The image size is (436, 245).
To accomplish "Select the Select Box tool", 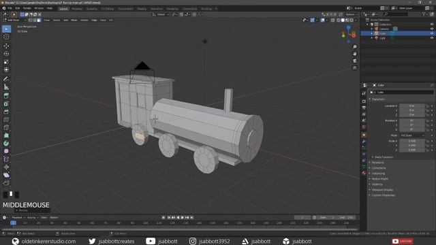I will (x=6, y=29).
